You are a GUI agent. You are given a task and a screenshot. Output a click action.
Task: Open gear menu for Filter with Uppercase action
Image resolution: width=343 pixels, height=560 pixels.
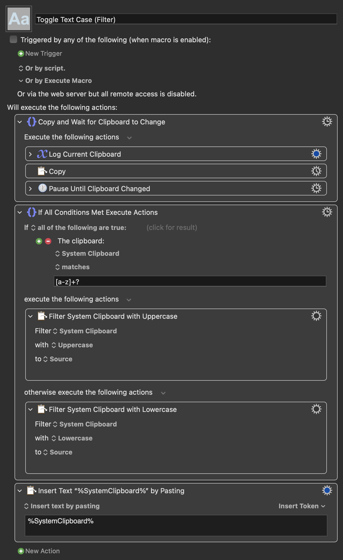pos(316,316)
